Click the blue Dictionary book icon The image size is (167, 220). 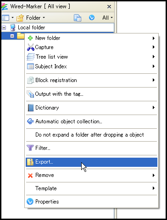[31, 108]
